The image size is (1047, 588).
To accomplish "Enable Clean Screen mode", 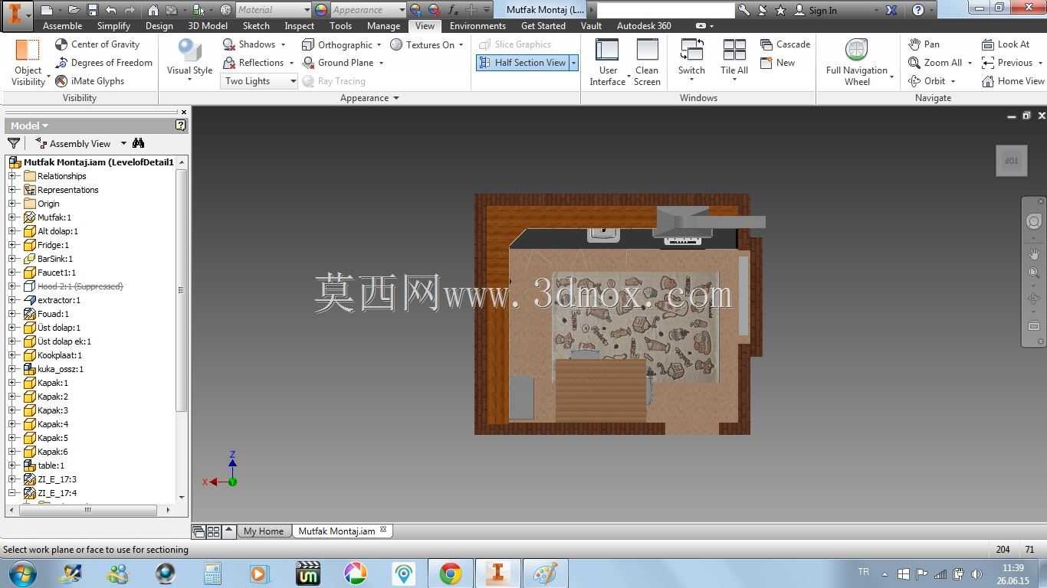I will point(647,62).
